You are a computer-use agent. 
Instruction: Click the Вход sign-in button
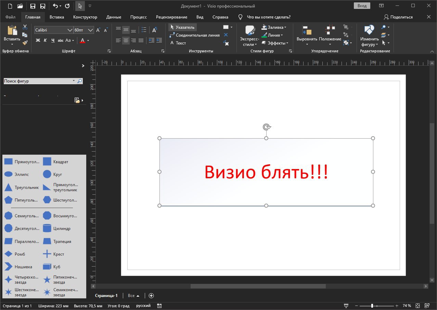click(362, 6)
